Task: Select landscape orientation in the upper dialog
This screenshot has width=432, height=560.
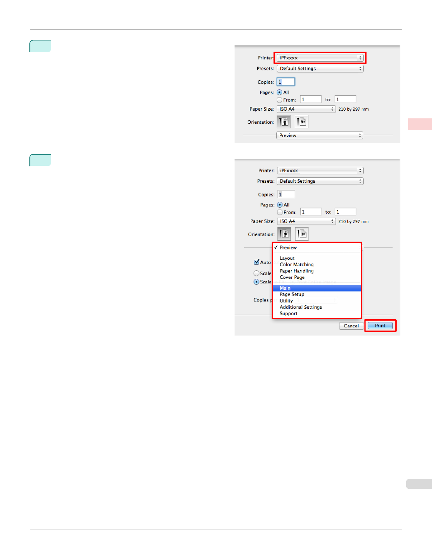Action: pos(302,122)
